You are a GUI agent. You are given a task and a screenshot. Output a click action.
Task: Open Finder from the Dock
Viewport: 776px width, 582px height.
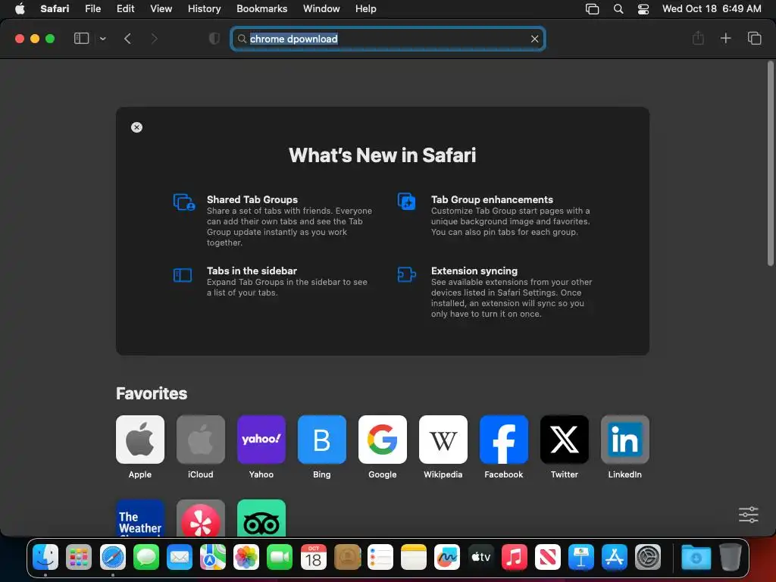pos(45,557)
